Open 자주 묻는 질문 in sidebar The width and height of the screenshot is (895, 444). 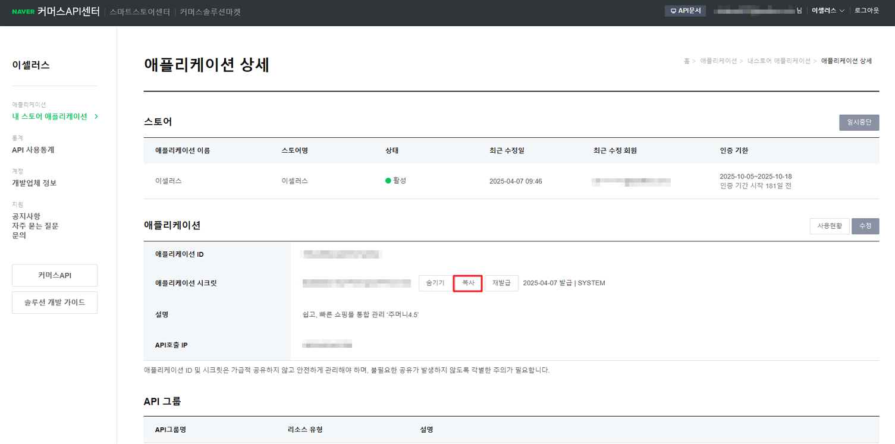pos(35,226)
